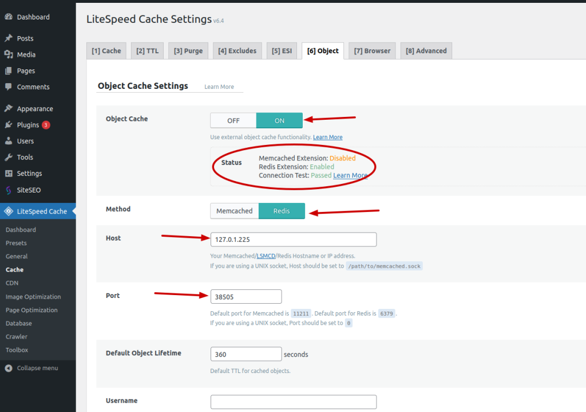Click the Redis Extension Enabled status text
The width and height of the screenshot is (586, 412).
(322, 167)
